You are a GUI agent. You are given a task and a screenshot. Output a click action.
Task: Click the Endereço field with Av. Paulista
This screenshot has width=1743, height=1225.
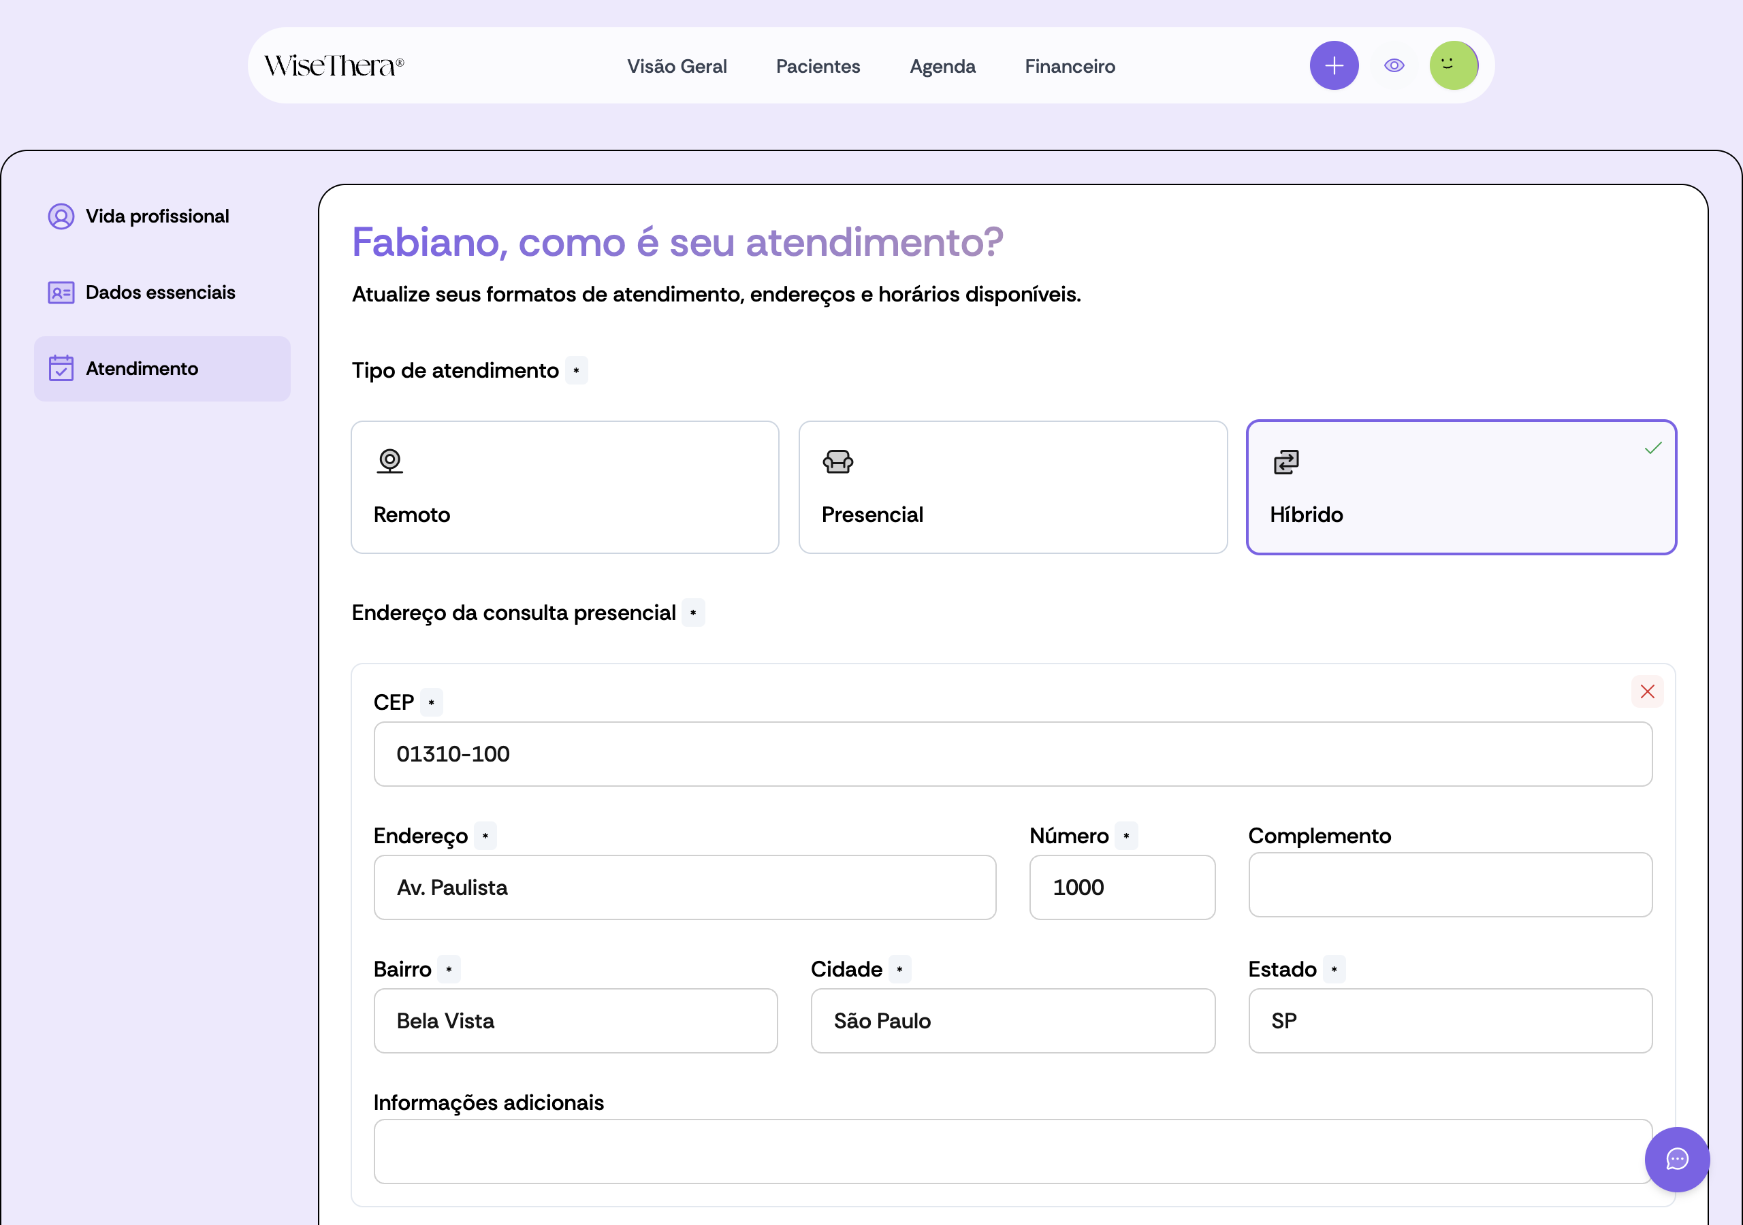[684, 887]
